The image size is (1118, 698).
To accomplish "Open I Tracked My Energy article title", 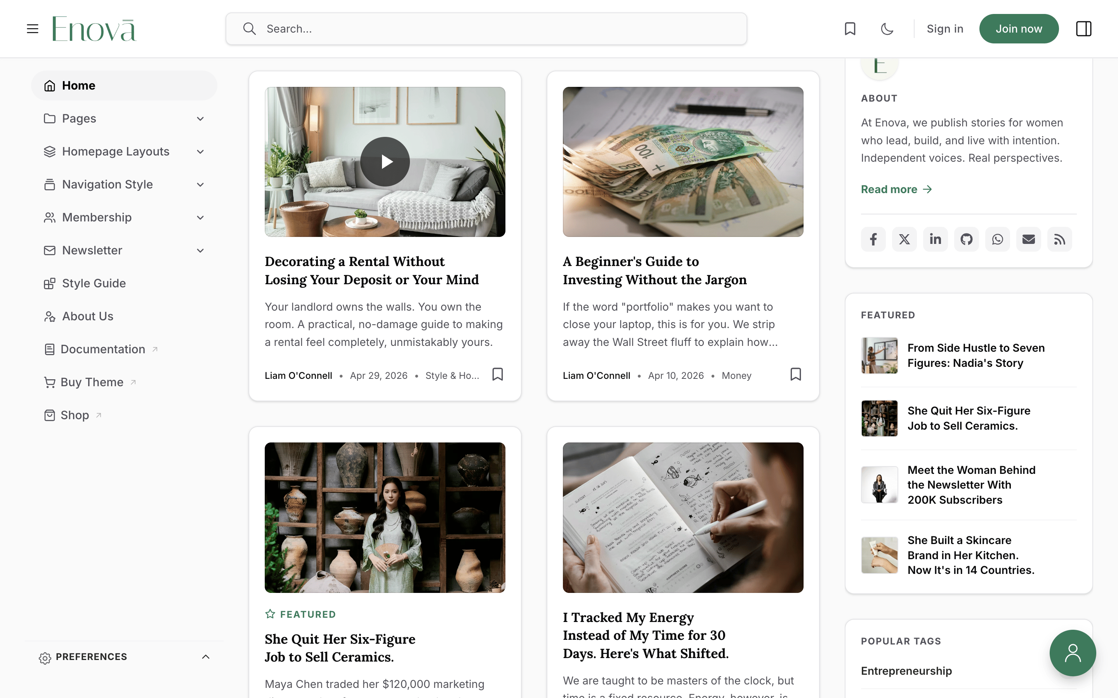I will pos(646,635).
